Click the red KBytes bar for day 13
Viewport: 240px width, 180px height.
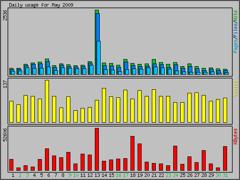97,149
